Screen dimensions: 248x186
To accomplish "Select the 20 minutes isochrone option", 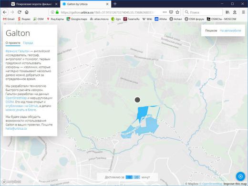I will pyautogui.click(x=136, y=177).
